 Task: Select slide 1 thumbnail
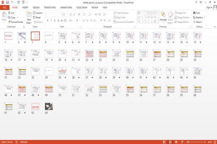tap(8, 36)
